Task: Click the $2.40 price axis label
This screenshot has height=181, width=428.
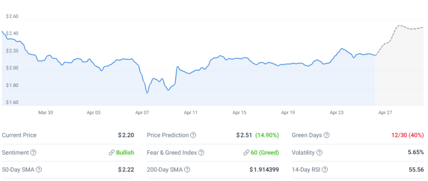Action: (12, 33)
